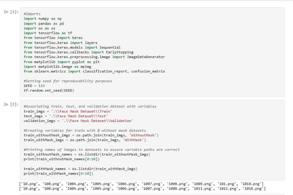This screenshot has width=293, height=195.
Task: Click the first output line ending with '1010.png'
Action: (x=141, y=184)
